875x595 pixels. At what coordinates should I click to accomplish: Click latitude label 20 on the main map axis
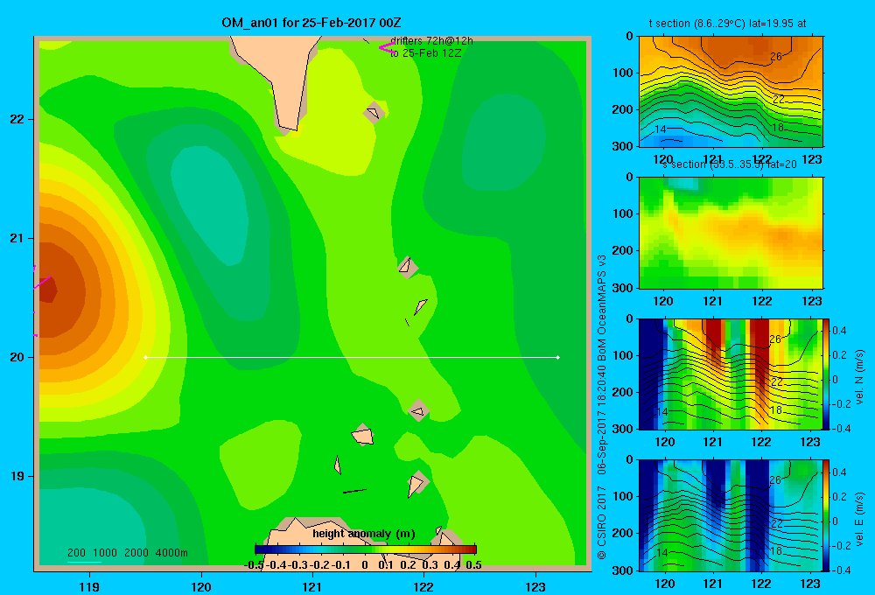[x=17, y=357]
